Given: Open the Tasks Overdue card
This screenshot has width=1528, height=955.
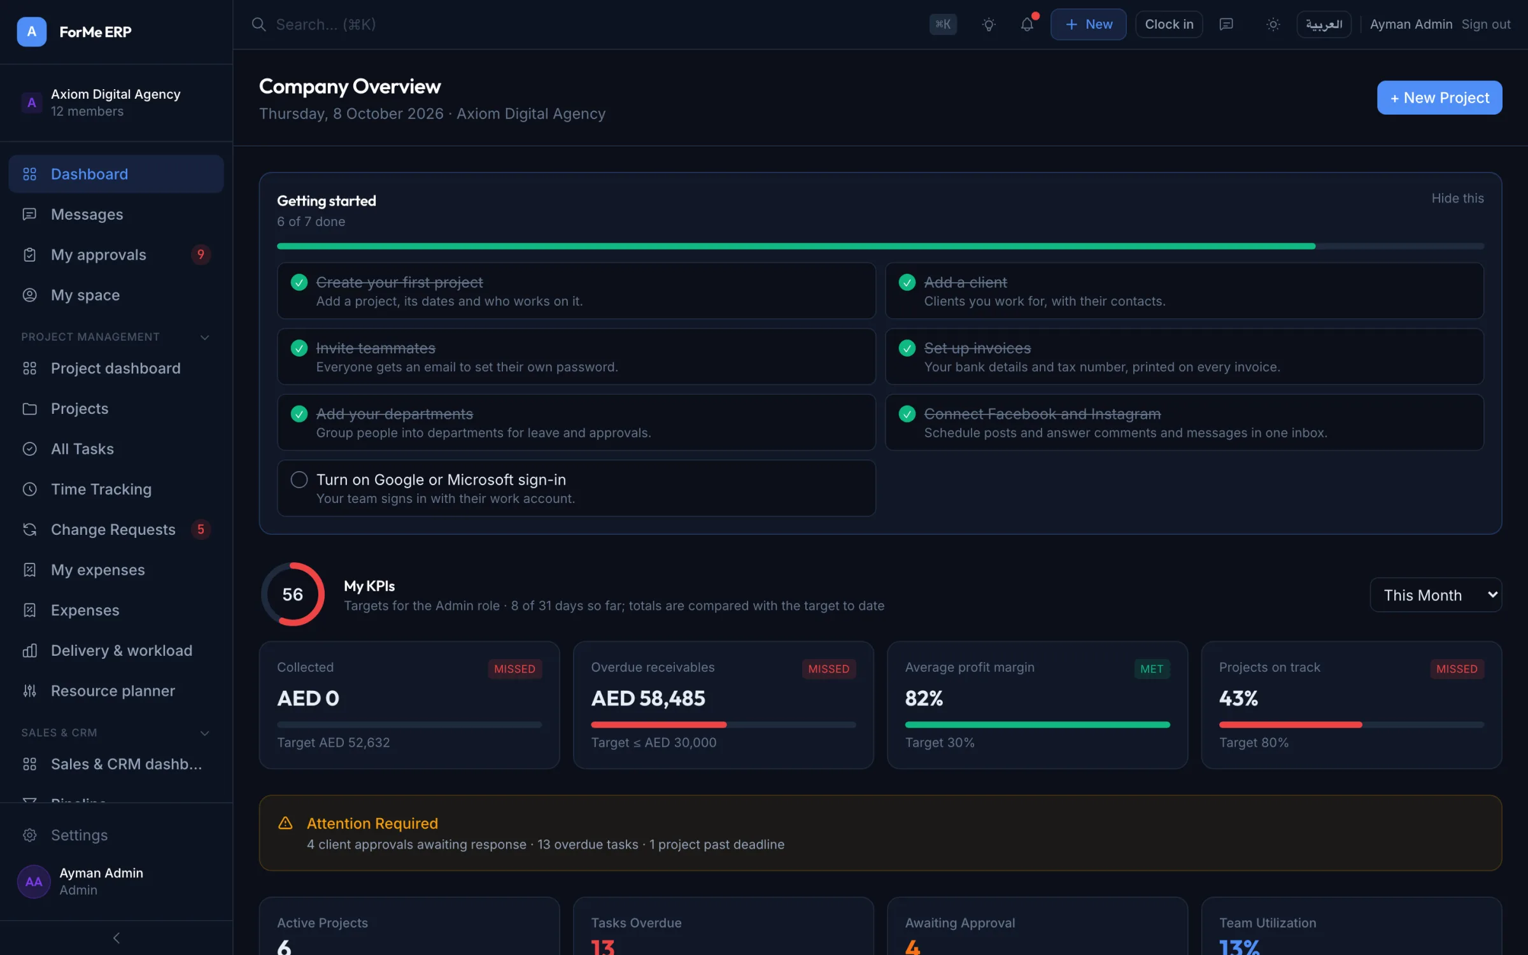Looking at the screenshot, I should 723,926.
